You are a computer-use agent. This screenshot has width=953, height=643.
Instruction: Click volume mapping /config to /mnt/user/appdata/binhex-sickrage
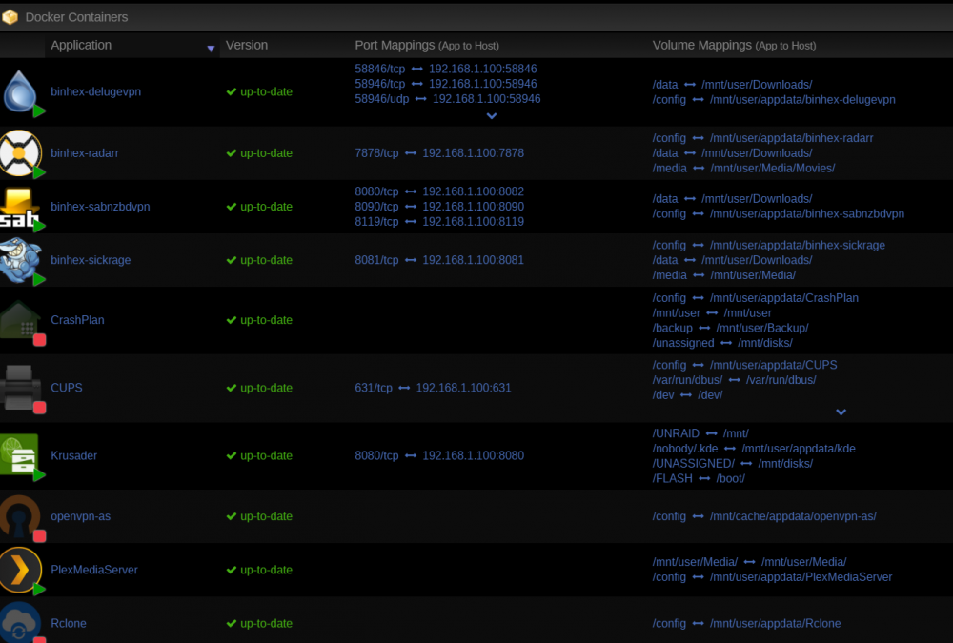(x=768, y=245)
